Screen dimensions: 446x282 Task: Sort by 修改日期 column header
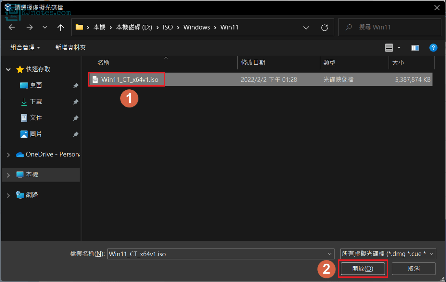(253, 63)
